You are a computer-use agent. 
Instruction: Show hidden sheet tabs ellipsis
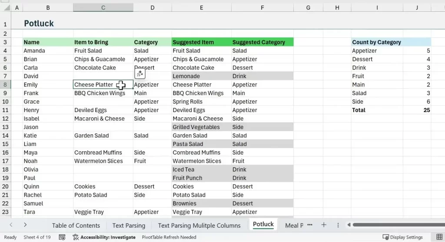(310, 225)
